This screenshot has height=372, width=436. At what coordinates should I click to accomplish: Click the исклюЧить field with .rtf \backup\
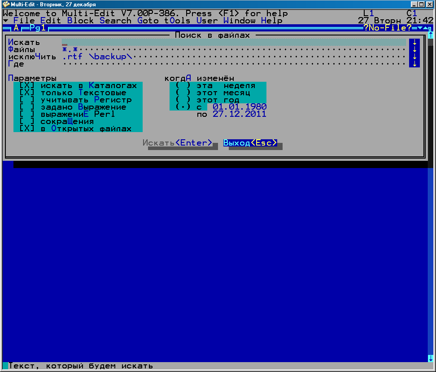234,57
